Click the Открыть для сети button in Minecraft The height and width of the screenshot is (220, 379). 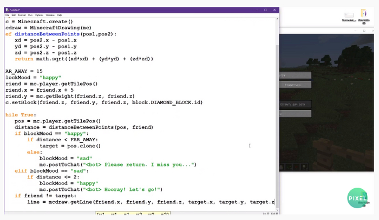pyautogui.click(x=295, y=104)
